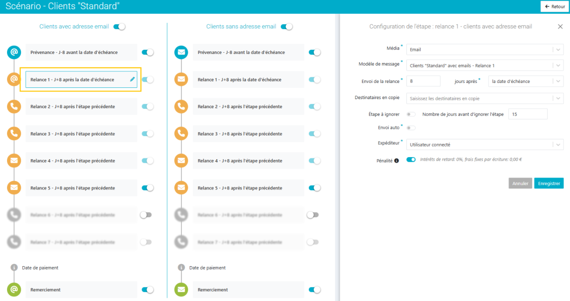
Task: Click the Enregistrer button
Action: (549, 183)
